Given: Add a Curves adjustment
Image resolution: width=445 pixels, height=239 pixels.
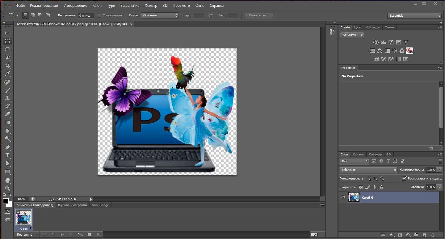Looking at the screenshot, I should 391,43.
